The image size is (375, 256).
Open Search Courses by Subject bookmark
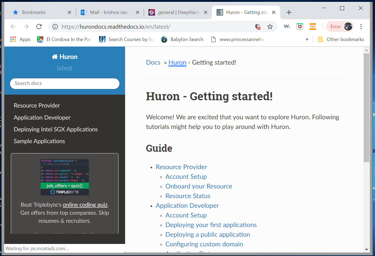click(127, 39)
